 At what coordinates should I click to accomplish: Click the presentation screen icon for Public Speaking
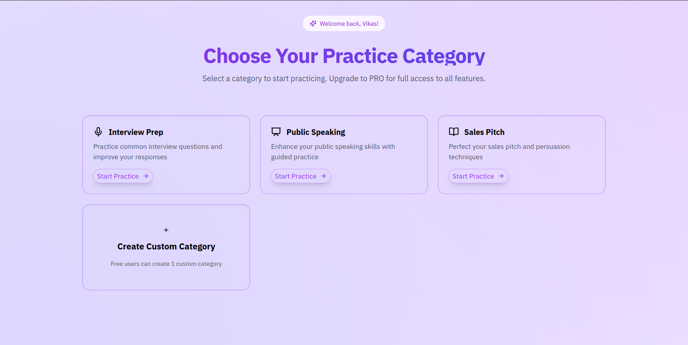[x=276, y=132]
